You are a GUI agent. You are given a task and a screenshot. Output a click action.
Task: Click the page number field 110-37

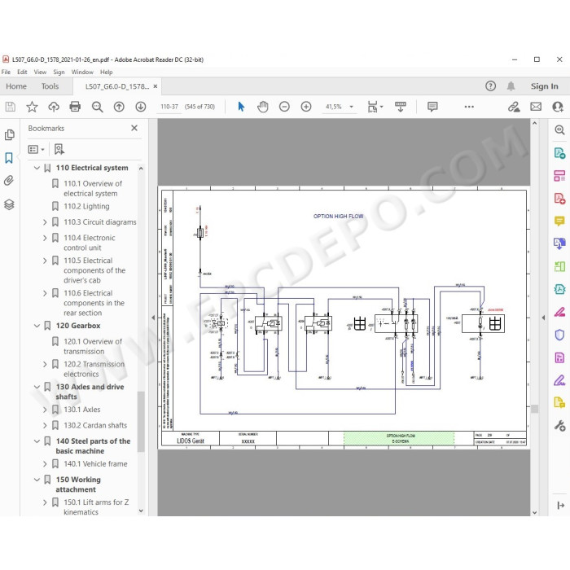click(169, 107)
